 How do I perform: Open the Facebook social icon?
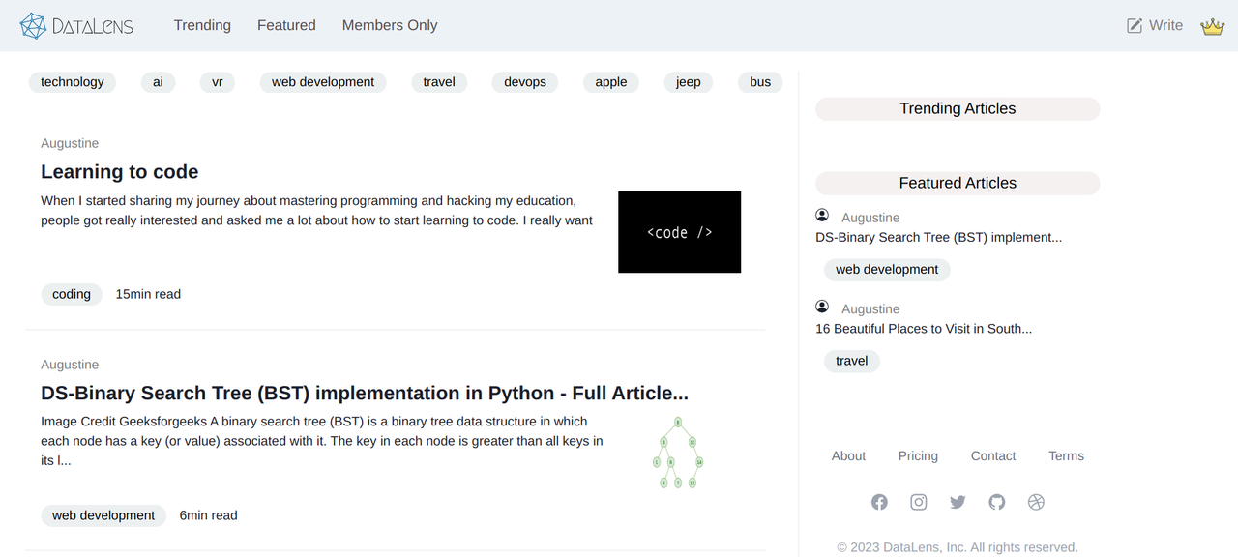[x=879, y=502]
